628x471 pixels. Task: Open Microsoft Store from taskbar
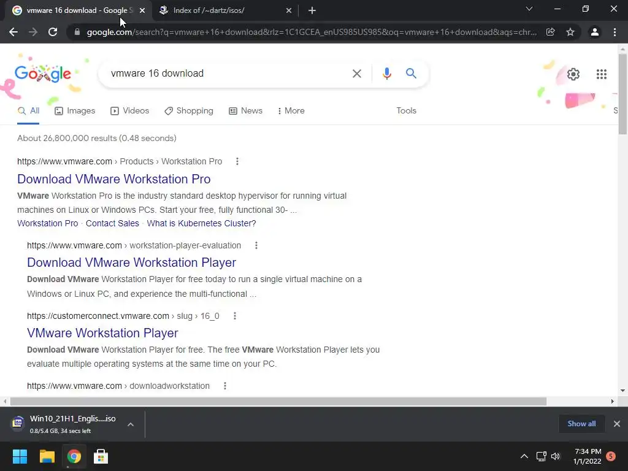(101, 456)
